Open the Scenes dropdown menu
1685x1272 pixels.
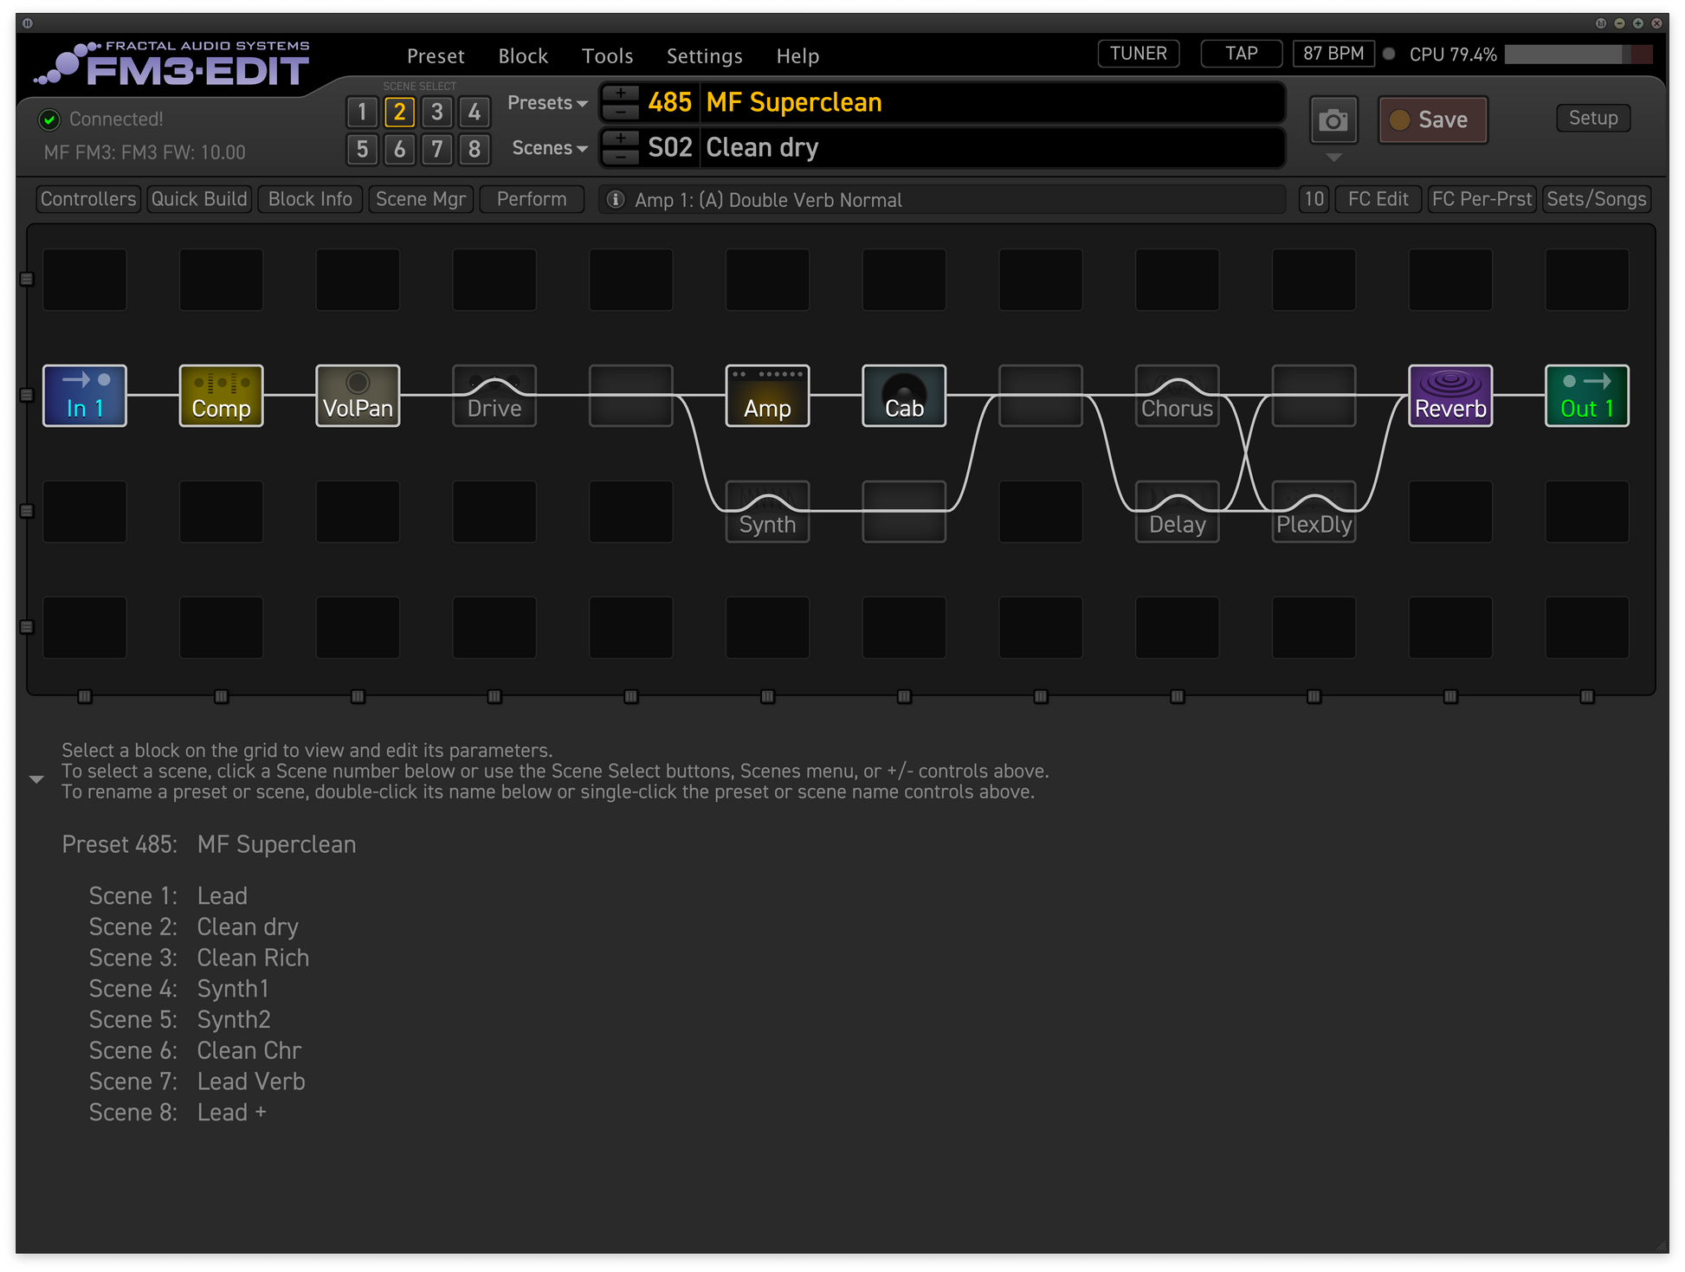[549, 148]
